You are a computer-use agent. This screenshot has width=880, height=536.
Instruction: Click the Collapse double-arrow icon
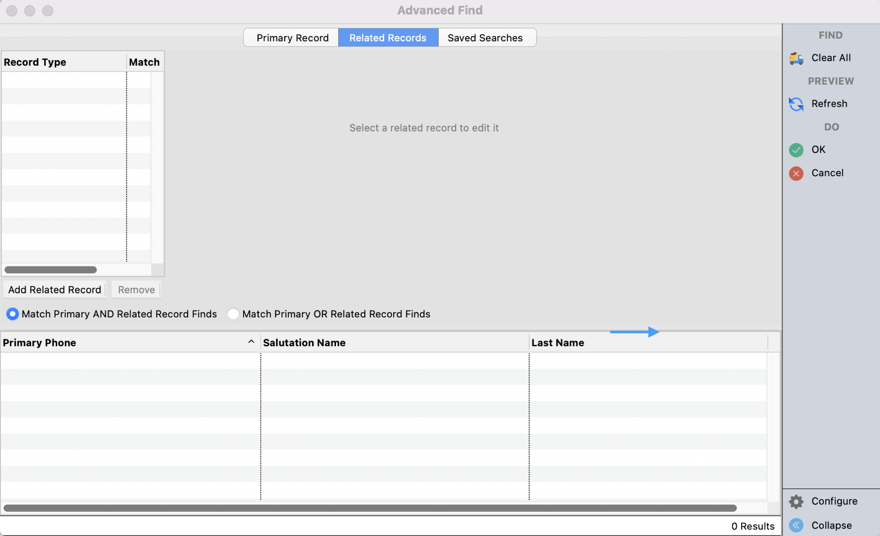tap(796, 525)
